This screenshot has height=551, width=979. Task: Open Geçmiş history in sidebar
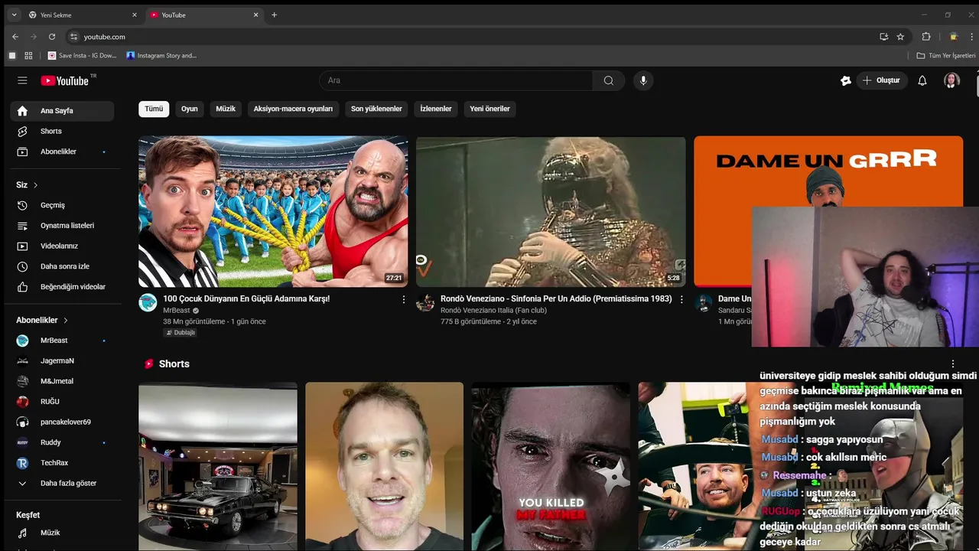coord(62,205)
